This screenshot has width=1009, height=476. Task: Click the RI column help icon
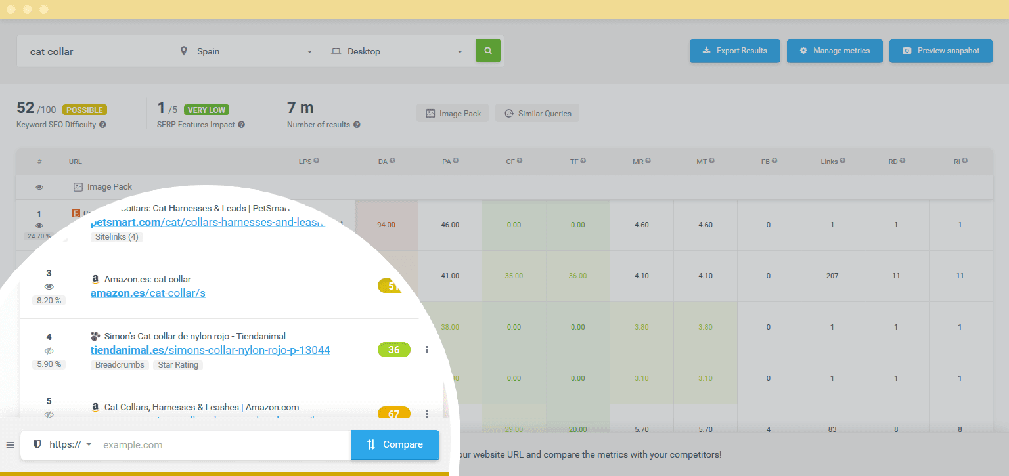pos(965,161)
